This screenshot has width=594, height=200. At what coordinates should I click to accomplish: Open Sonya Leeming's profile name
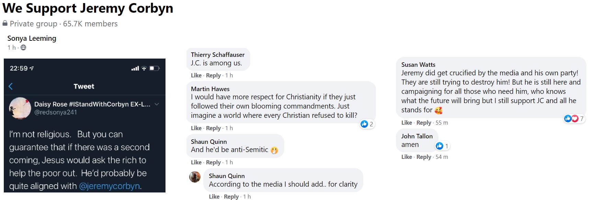(32, 38)
